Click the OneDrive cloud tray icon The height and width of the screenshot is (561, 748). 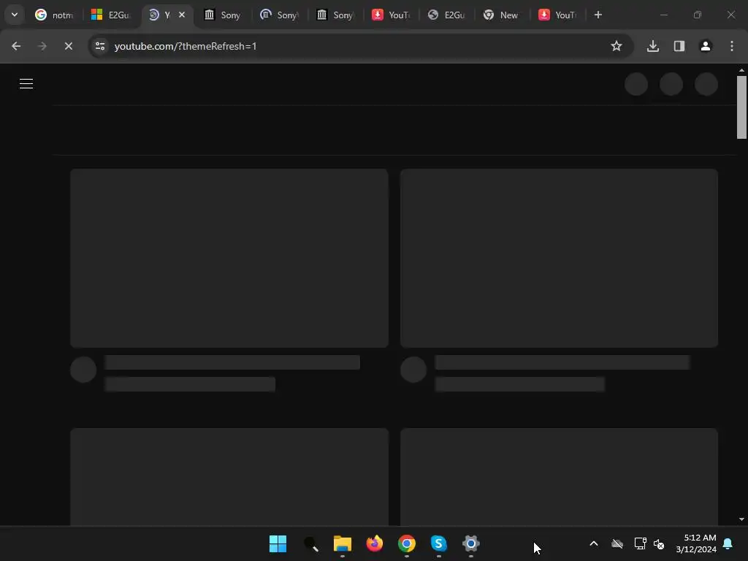pos(617,543)
